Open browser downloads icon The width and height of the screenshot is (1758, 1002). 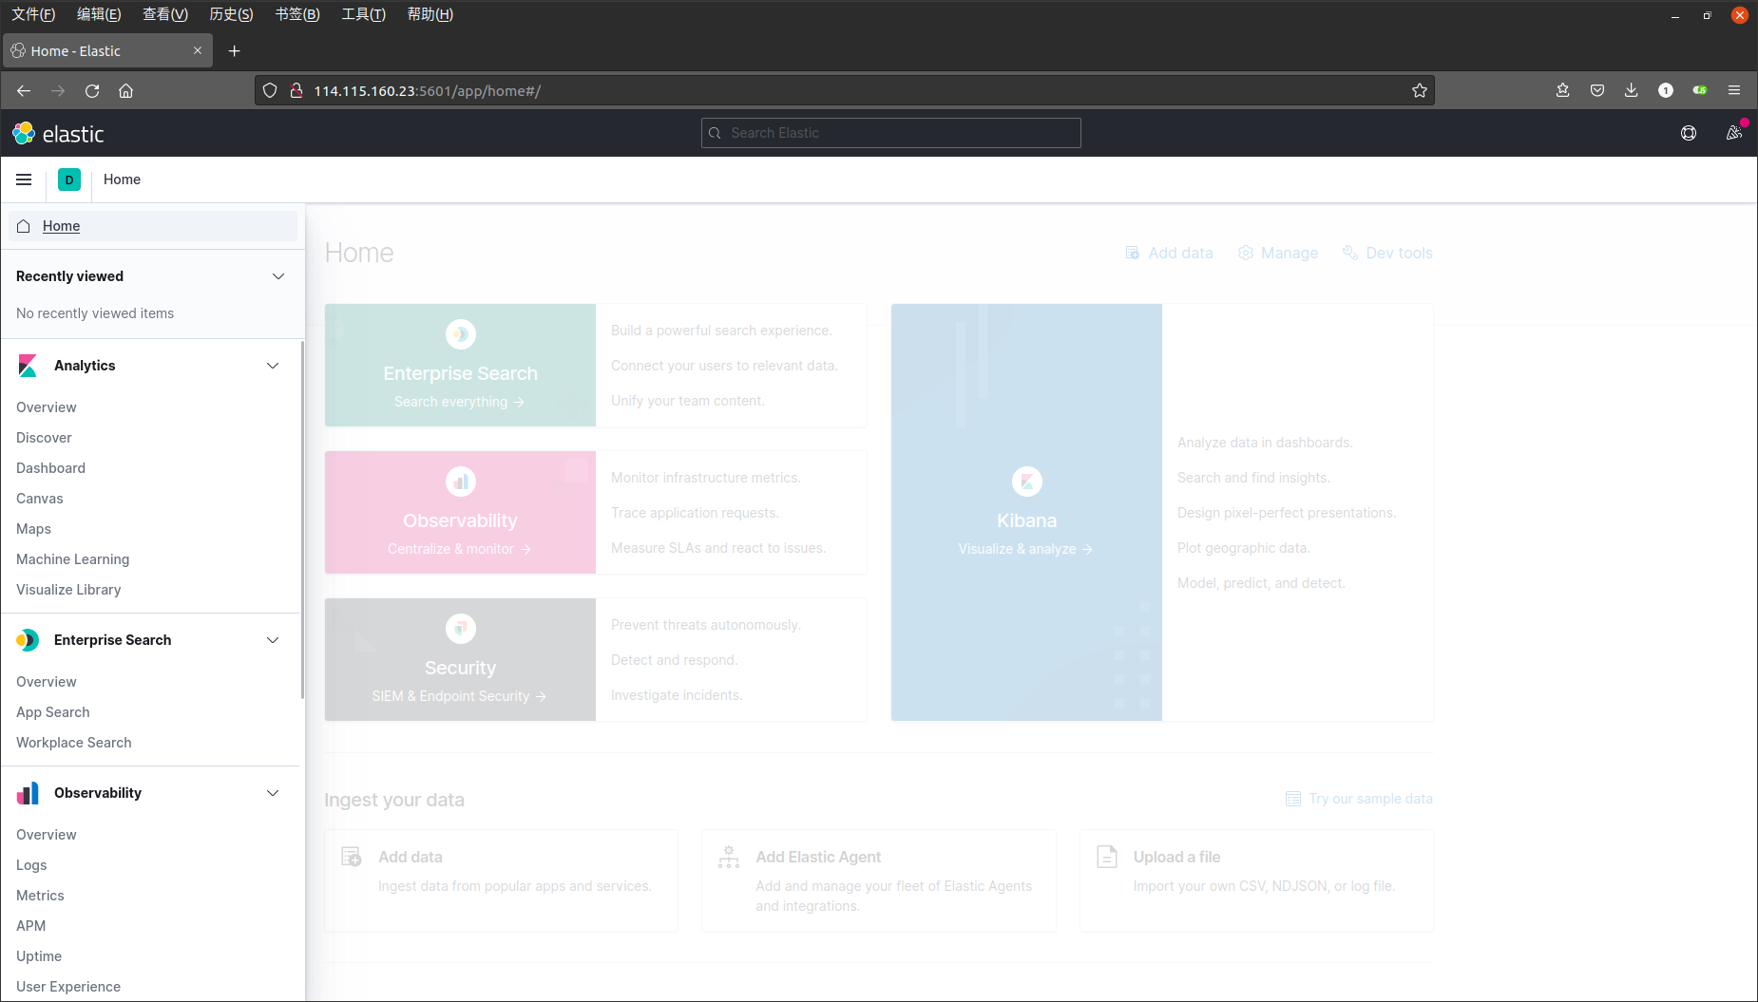[x=1631, y=90]
